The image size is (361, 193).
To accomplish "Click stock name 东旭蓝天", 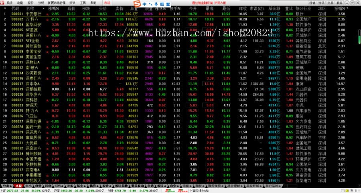I will tap(33, 181).
